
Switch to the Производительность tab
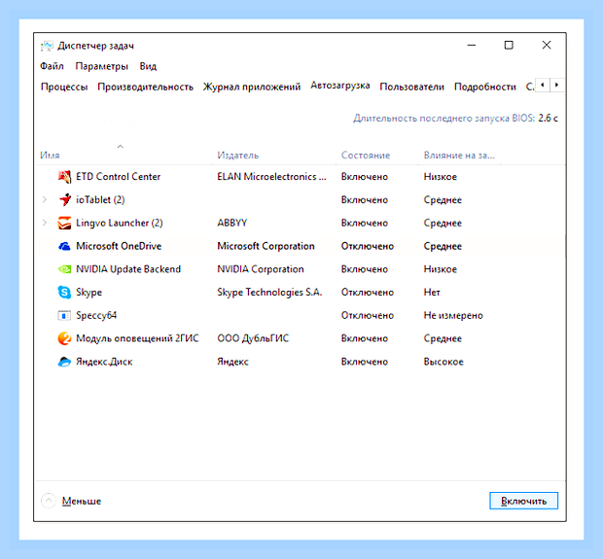(x=145, y=87)
